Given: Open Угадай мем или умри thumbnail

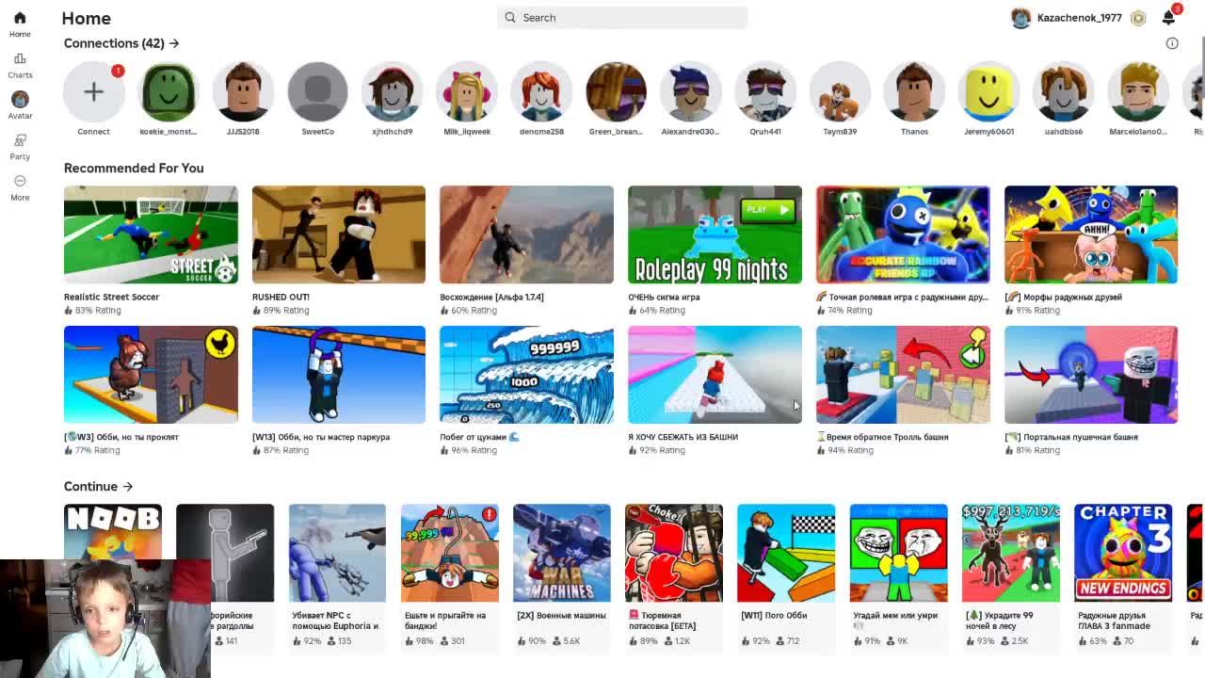Looking at the screenshot, I should click(899, 553).
